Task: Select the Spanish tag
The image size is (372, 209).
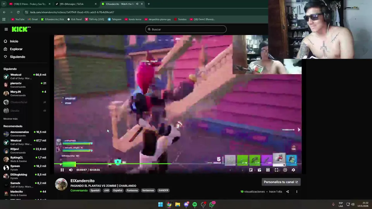Action: coord(95,190)
